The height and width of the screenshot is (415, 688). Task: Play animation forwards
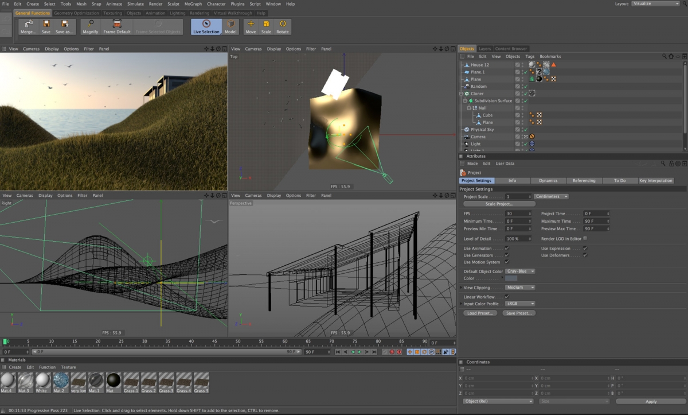click(359, 352)
